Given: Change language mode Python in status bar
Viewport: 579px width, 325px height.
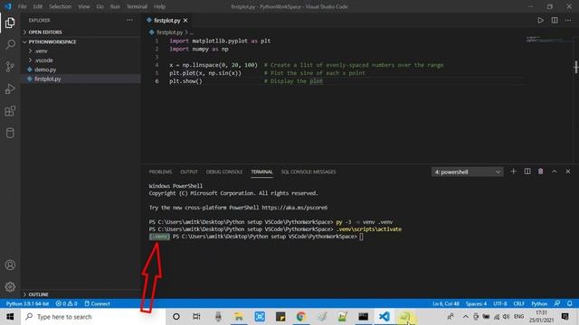Looking at the screenshot, I should [x=539, y=303].
